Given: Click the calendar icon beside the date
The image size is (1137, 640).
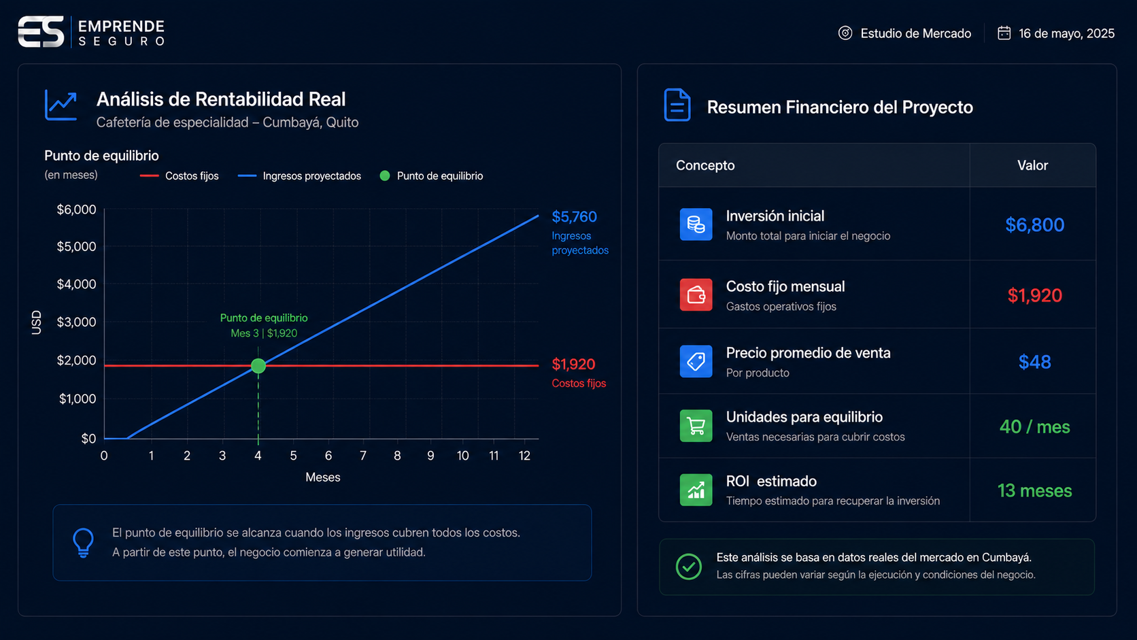Looking at the screenshot, I should [x=1004, y=33].
